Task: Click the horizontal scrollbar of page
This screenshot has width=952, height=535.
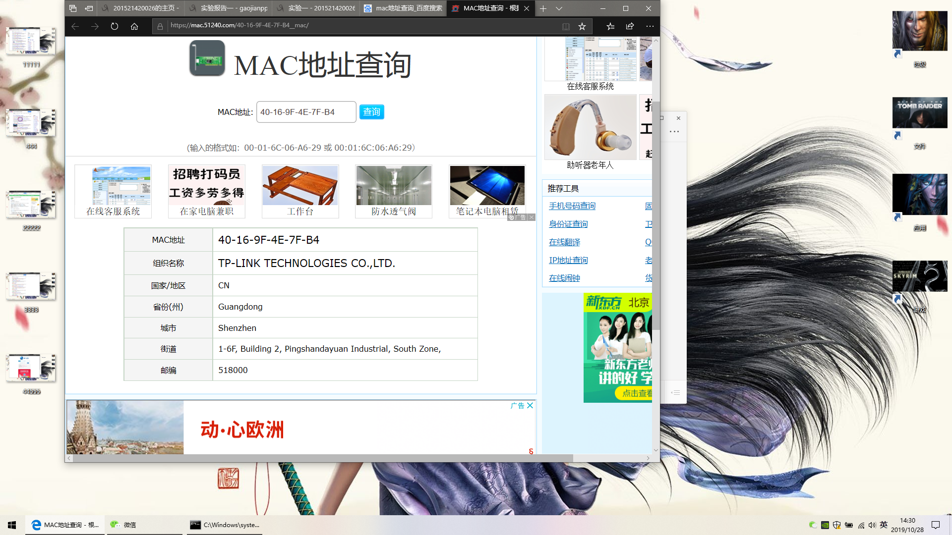Action: click(x=322, y=458)
